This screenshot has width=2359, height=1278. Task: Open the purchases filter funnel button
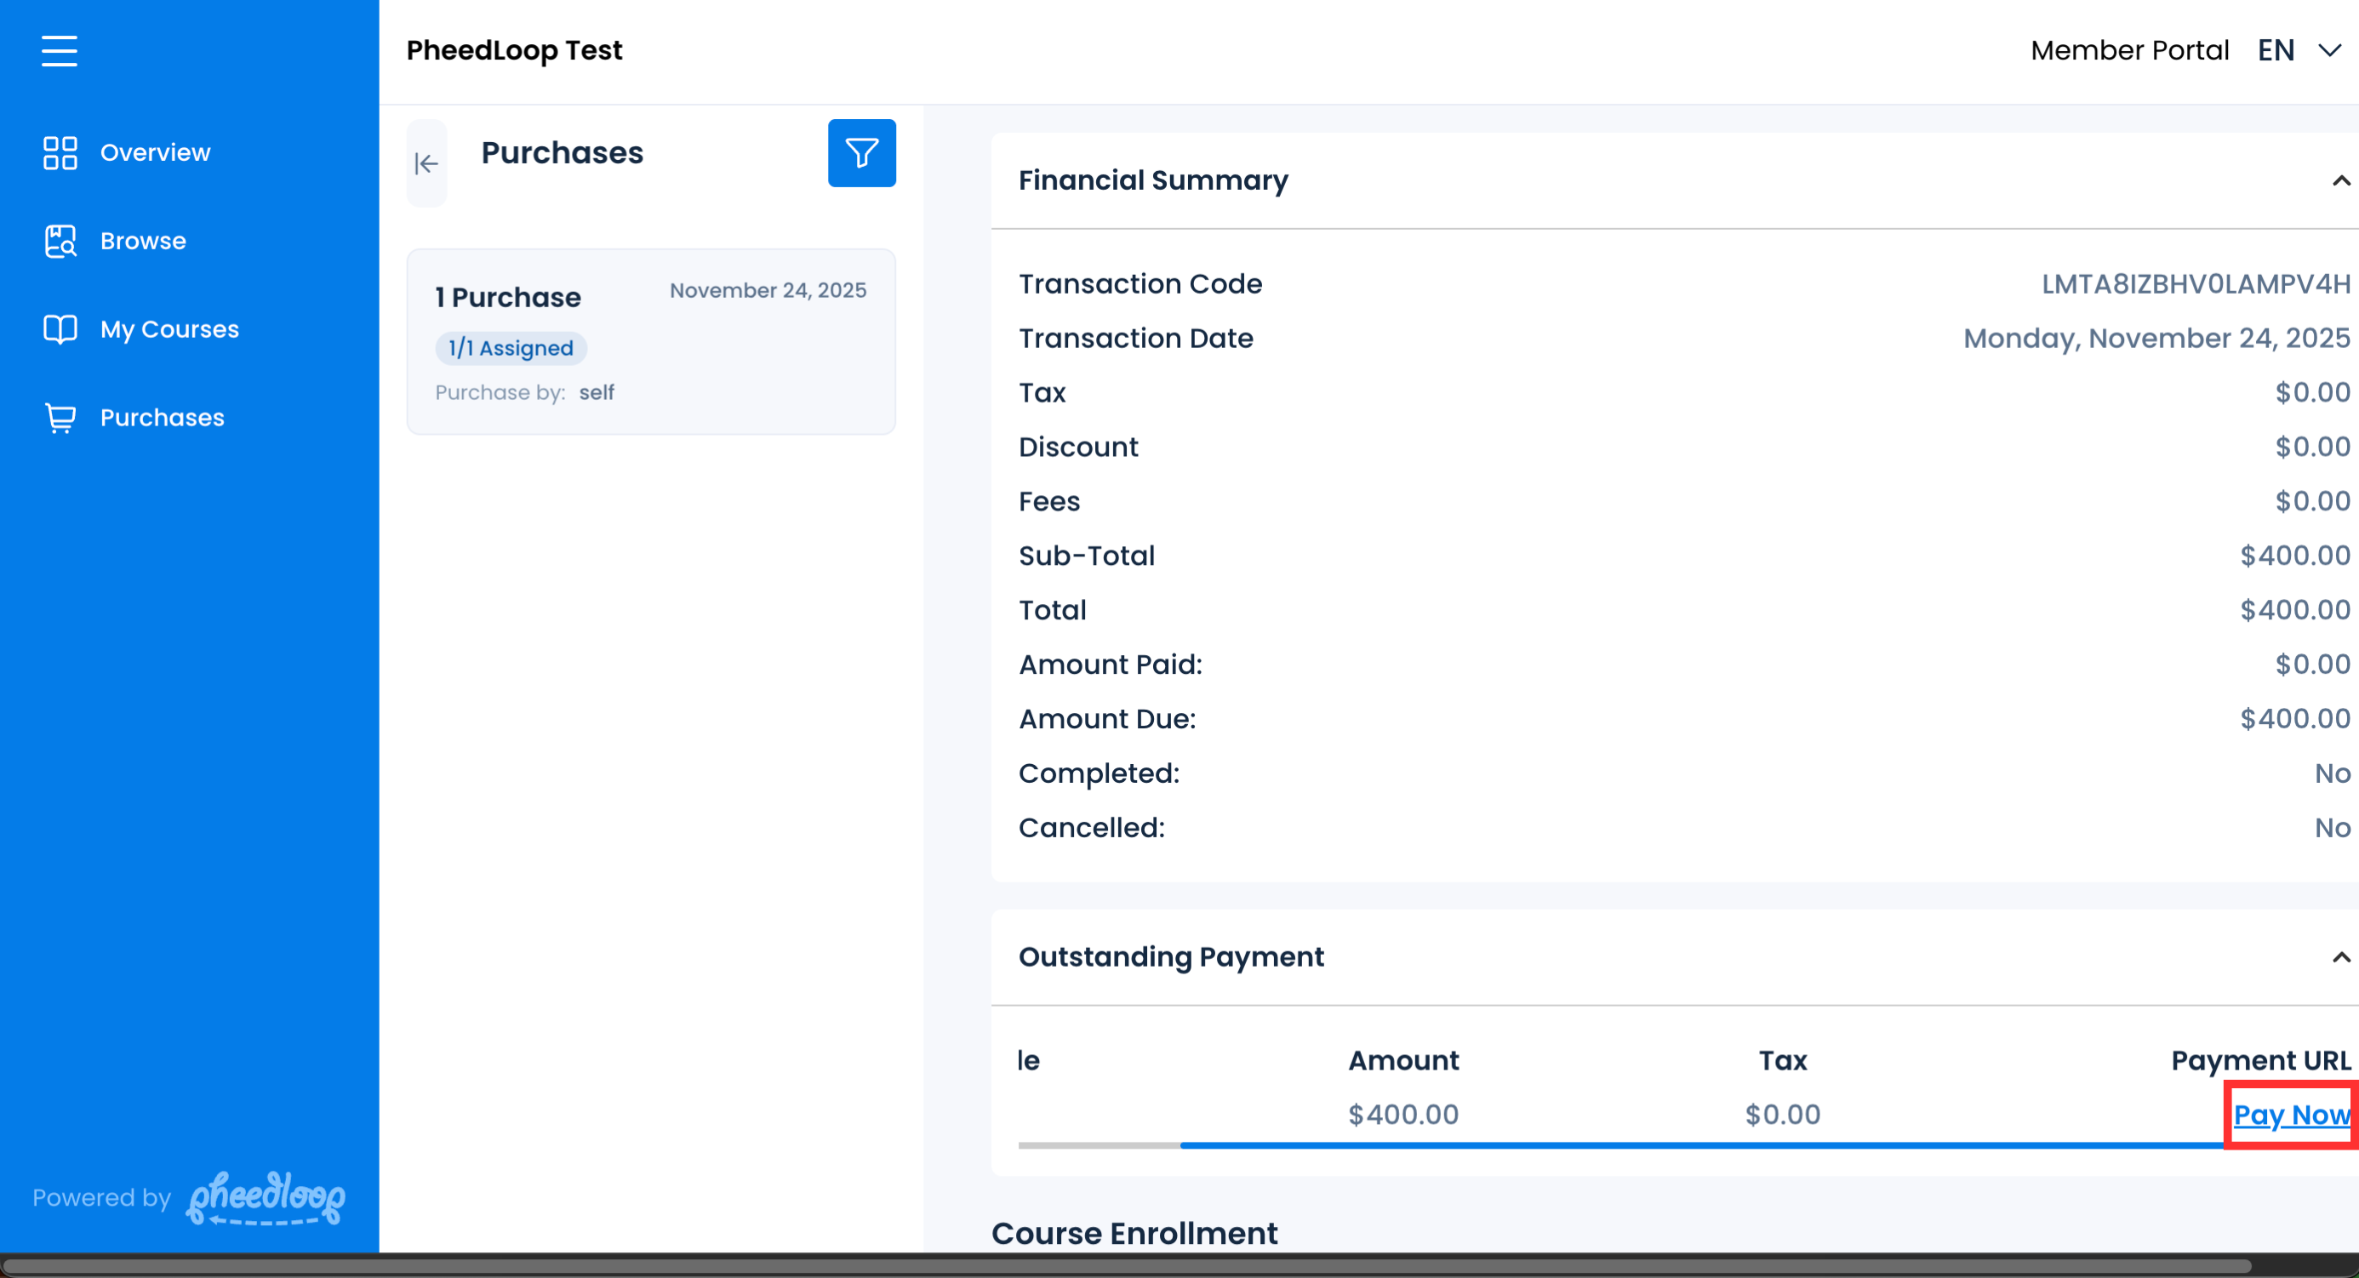tap(861, 153)
